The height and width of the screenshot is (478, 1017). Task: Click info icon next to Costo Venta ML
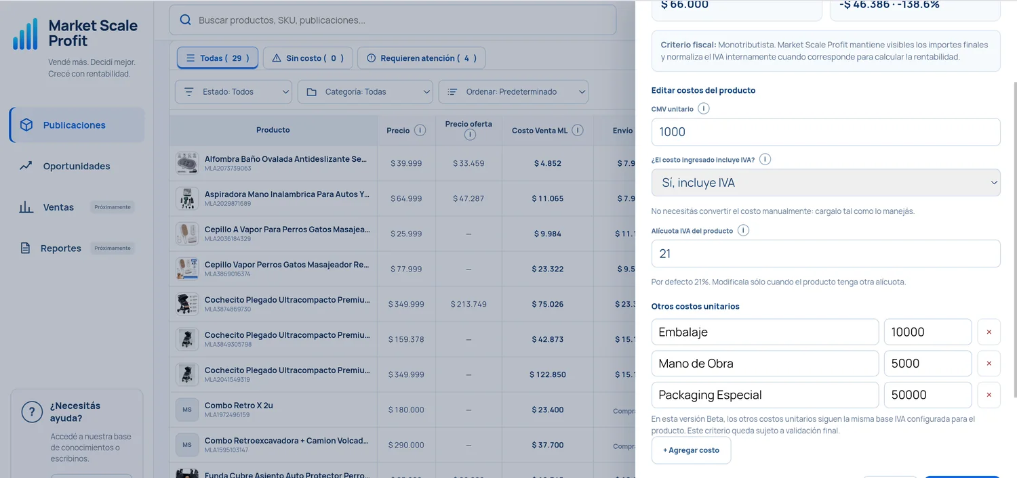[x=577, y=130]
